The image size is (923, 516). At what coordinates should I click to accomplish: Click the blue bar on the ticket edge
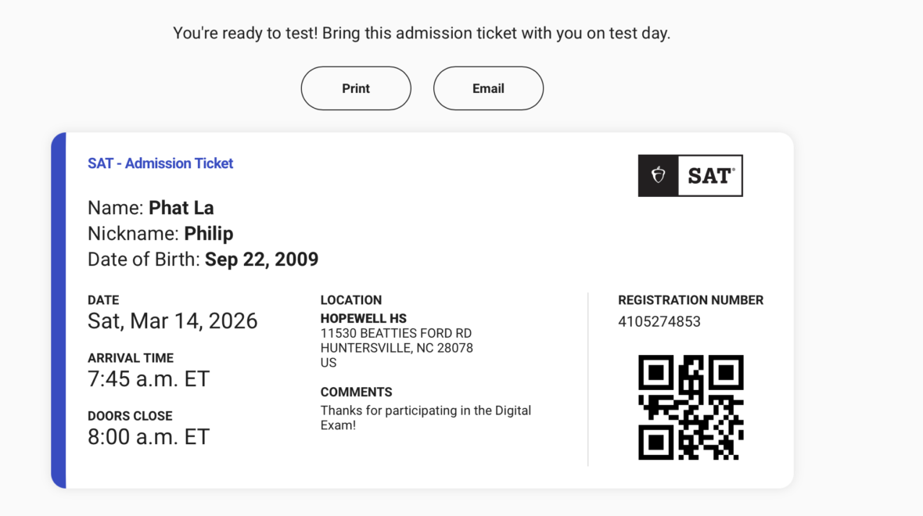click(58, 309)
